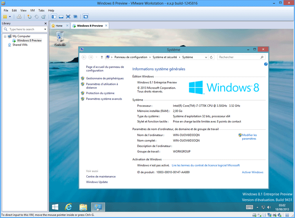
Task: Open Page d'accueil du panneau de configuration
Action: pos(105,69)
